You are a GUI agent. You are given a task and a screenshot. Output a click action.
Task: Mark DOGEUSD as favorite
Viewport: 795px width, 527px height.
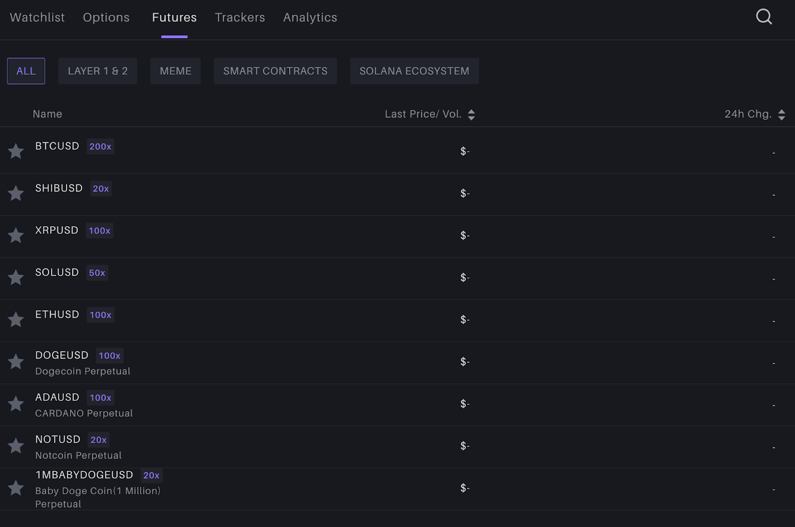(16, 361)
